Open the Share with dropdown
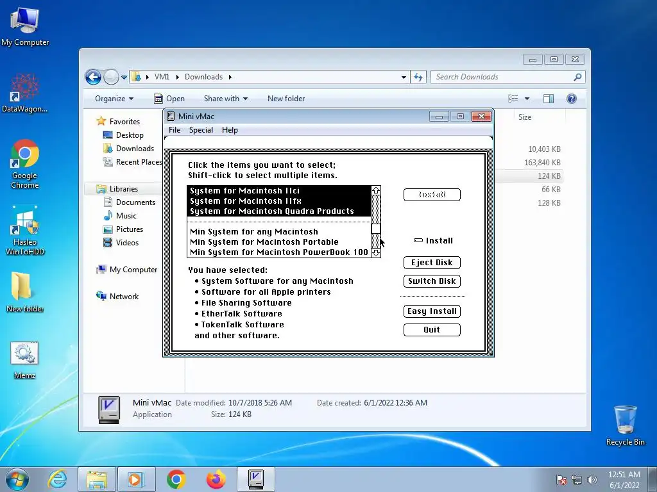Screen dimensions: 657x492 [x=225, y=99]
